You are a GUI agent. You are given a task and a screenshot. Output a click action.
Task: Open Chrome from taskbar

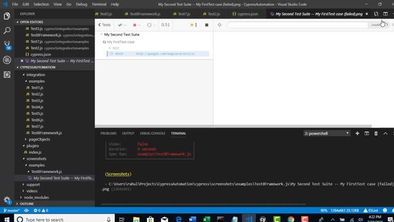(291, 220)
